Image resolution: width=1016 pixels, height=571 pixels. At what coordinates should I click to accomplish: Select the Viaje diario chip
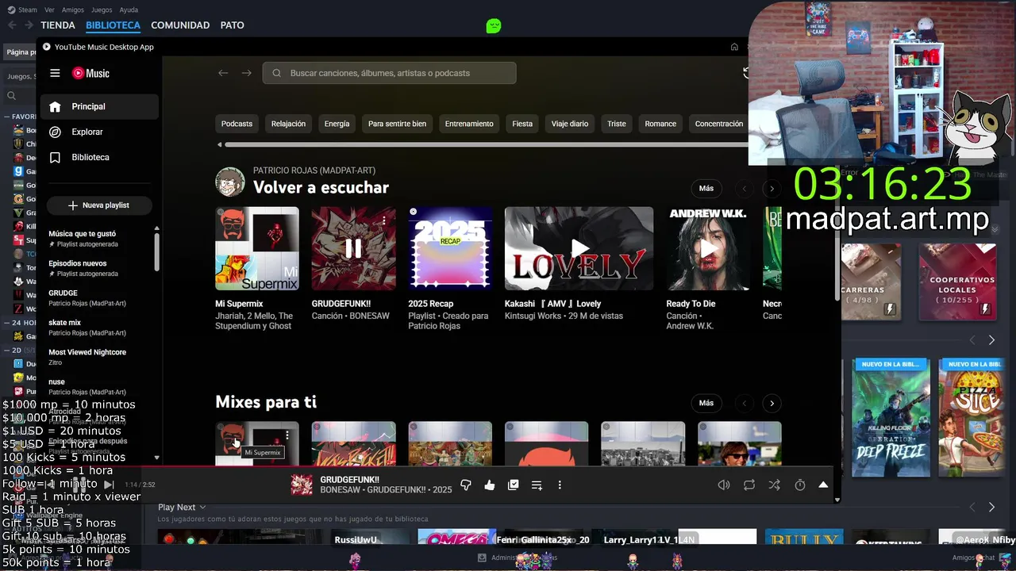[x=570, y=124]
